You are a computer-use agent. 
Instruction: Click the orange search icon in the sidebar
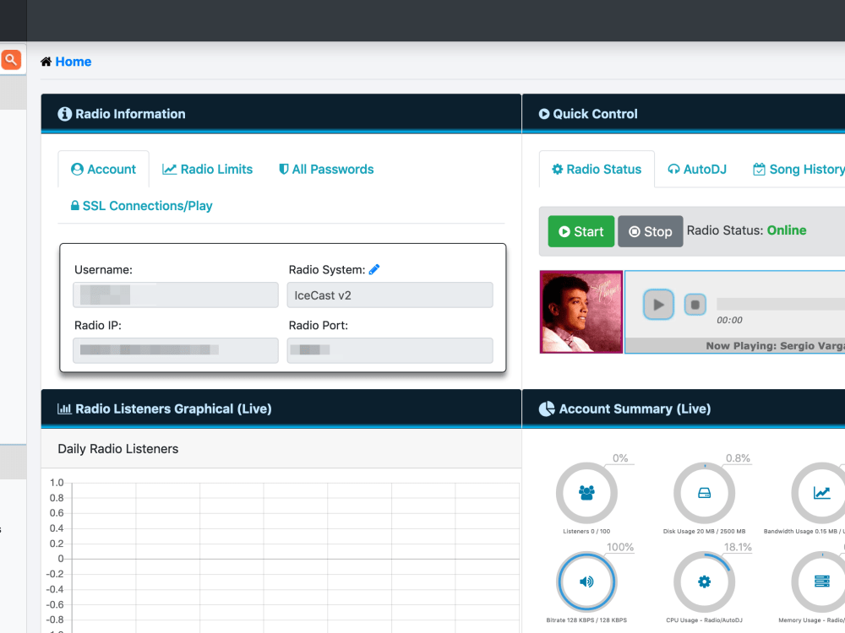[x=11, y=59]
